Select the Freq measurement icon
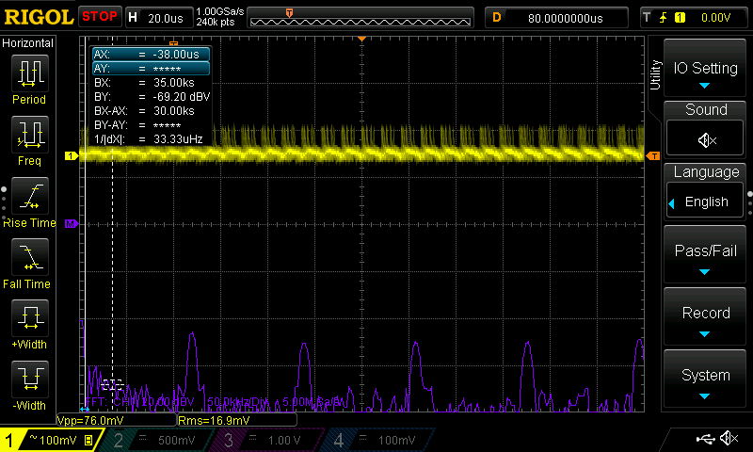The height and width of the screenshot is (452, 753). (29, 138)
